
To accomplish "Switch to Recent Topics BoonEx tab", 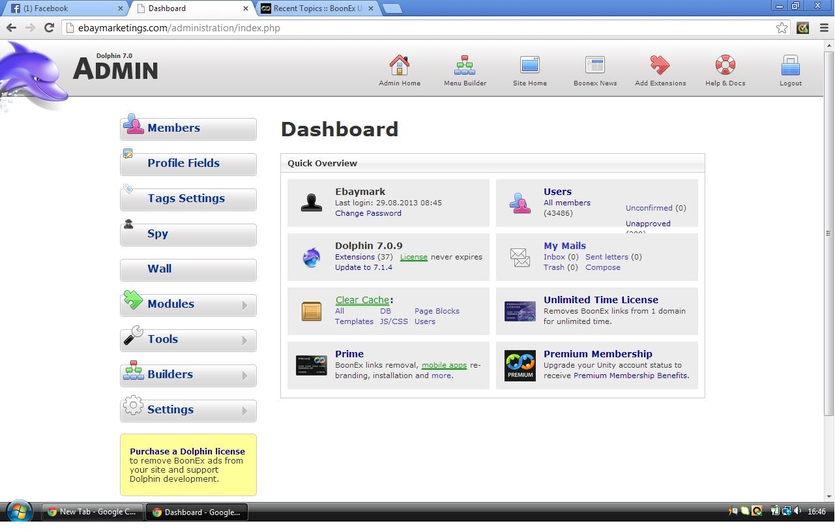I will pos(317,8).
